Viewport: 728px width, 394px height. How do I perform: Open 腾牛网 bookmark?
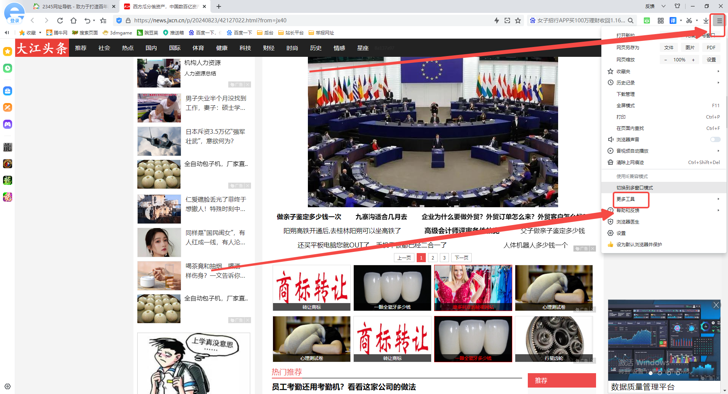tap(57, 33)
